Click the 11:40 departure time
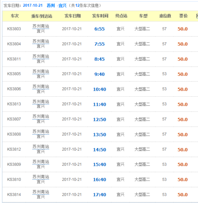Screen dimensions: 198x203 pyautogui.click(x=100, y=104)
